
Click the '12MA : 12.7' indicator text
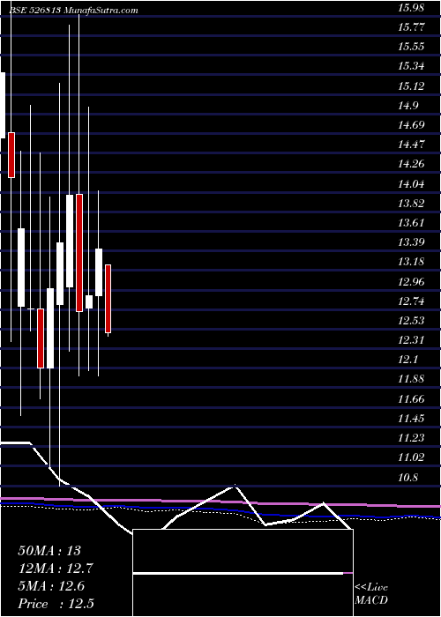click(56, 569)
